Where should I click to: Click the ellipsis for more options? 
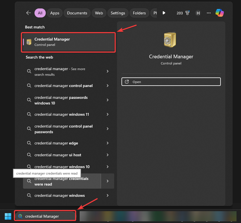[x=208, y=13]
